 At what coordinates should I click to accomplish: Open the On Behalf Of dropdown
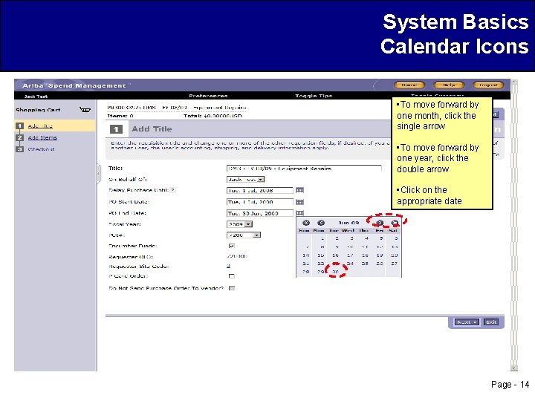261,180
